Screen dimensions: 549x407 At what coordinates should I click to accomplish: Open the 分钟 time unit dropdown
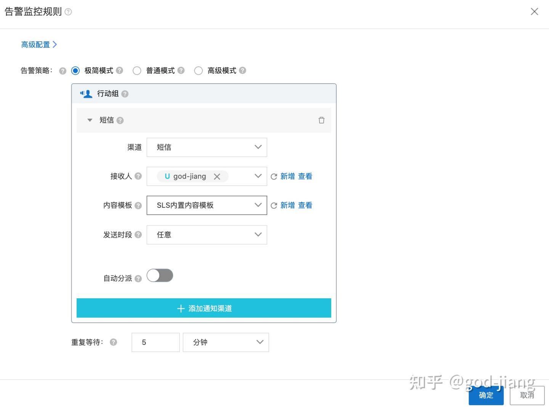pyautogui.click(x=226, y=342)
